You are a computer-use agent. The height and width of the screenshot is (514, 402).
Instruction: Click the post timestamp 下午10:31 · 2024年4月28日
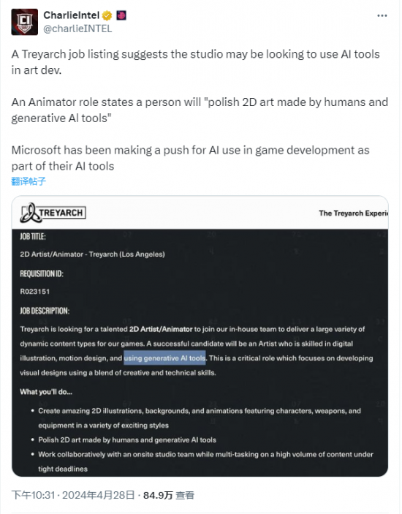pyautogui.click(x=73, y=495)
